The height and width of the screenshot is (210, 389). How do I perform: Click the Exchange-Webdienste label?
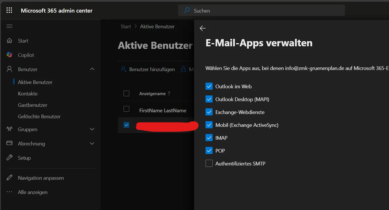point(240,112)
